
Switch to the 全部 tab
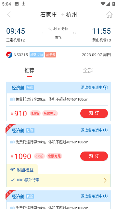tap(88, 70)
